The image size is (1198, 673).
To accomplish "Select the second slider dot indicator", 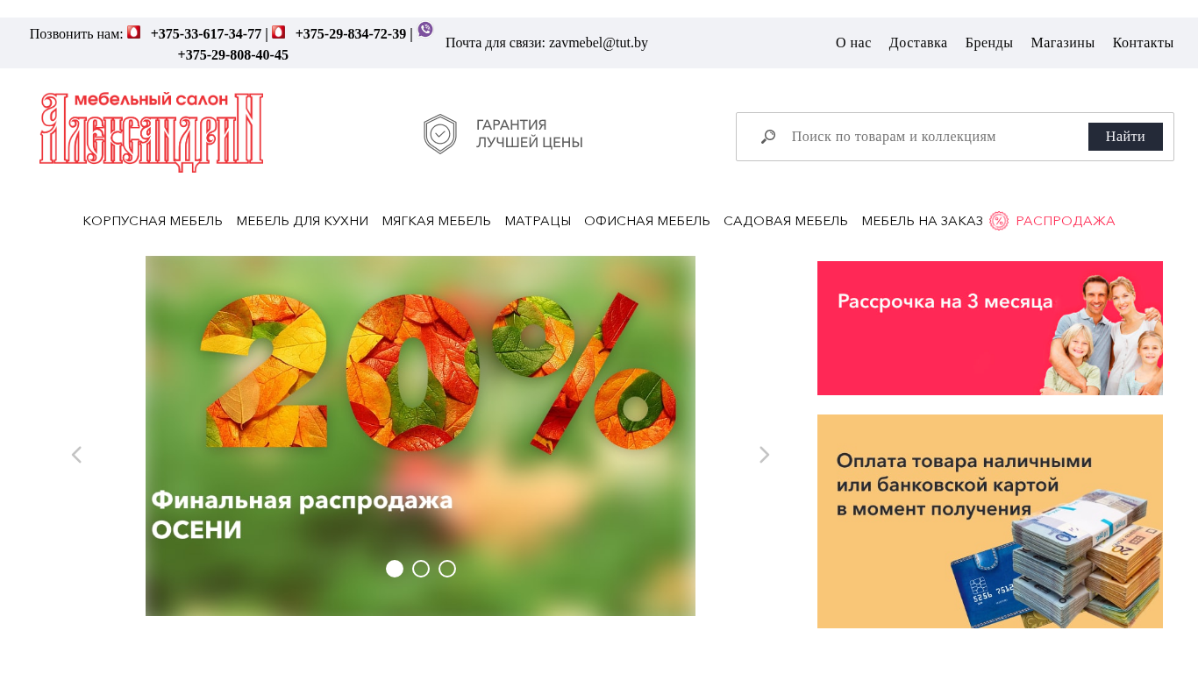I will coord(421,569).
